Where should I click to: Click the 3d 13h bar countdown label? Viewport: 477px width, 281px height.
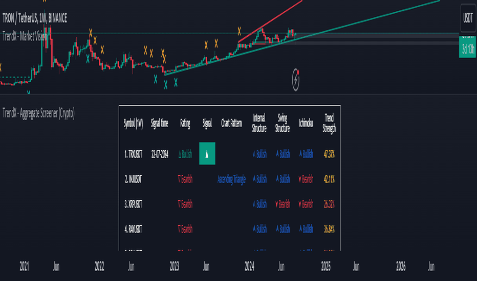click(468, 49)
